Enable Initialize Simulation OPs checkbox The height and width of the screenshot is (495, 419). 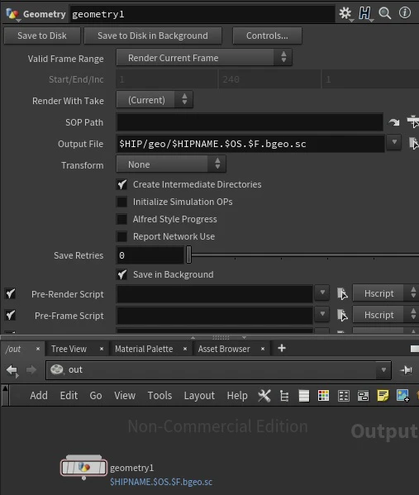[x=121, y=202]
